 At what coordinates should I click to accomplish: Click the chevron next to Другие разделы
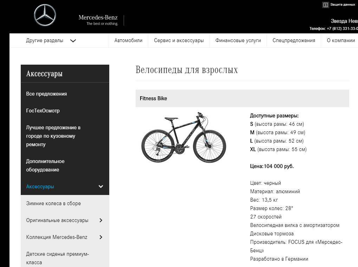(x=73, y=41)
